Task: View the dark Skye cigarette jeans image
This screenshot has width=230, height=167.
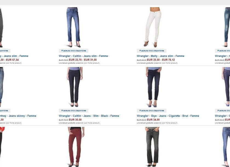Action: (x=154, y=87)
